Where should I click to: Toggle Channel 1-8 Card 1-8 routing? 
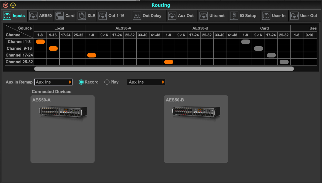[x=246, y=42]
